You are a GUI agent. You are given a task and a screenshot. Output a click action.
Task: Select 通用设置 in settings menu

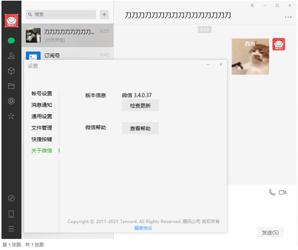[42, 116]
